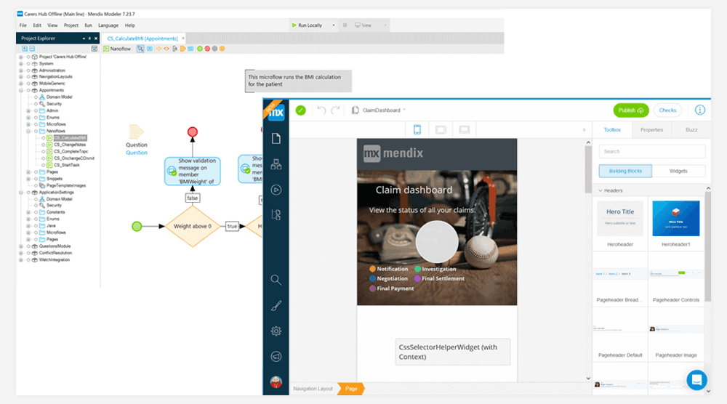Screen dimensions: 727x404
Task: Click the orange Notification legend dot
Action: pos(372,269)
